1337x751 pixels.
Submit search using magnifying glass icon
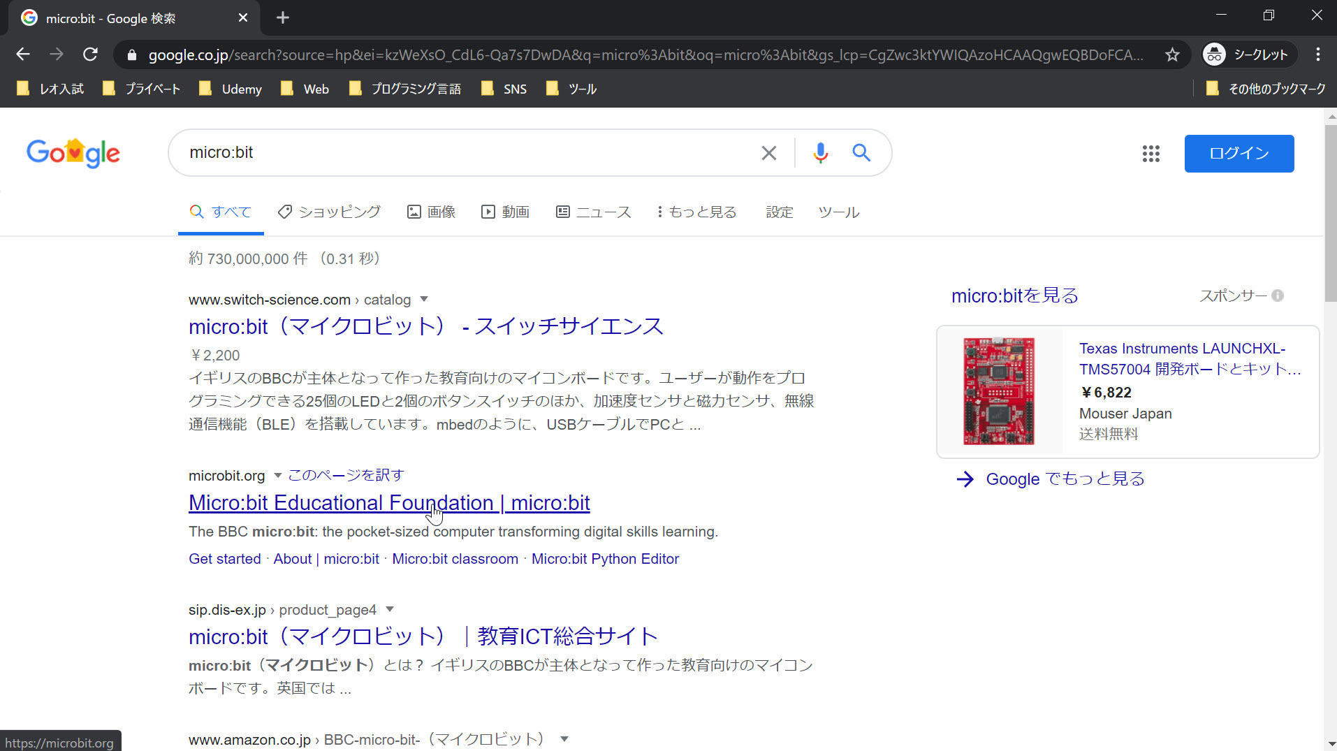point(861,152)
